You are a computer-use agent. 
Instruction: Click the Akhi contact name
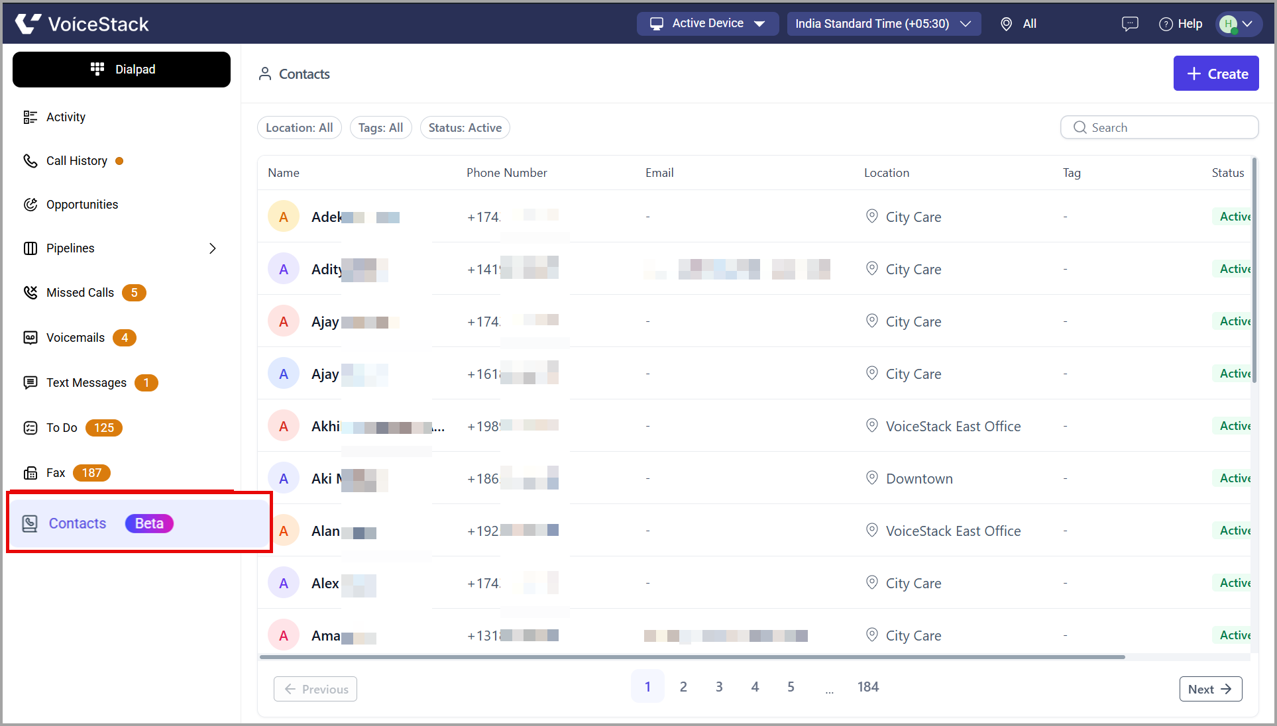378,427
